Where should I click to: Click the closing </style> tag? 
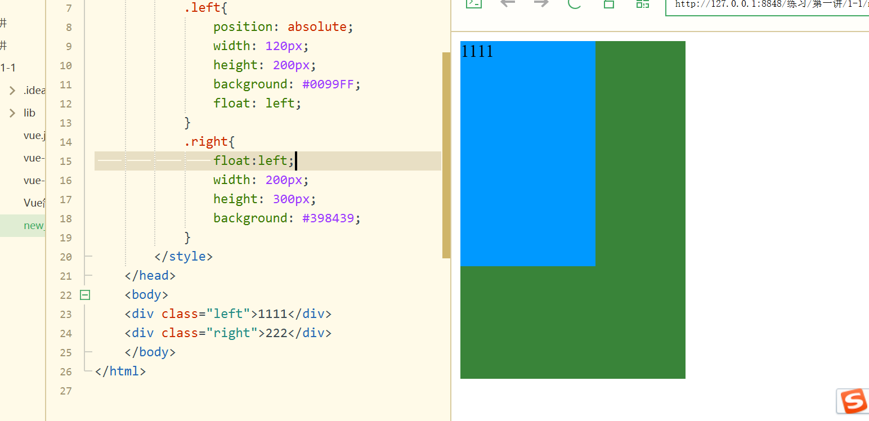pos(183,257)
